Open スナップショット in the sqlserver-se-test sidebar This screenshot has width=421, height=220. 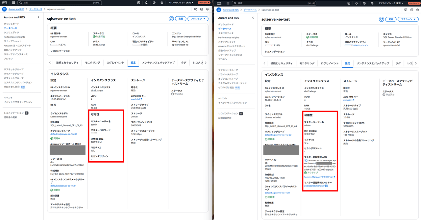[x=227, y=42]
